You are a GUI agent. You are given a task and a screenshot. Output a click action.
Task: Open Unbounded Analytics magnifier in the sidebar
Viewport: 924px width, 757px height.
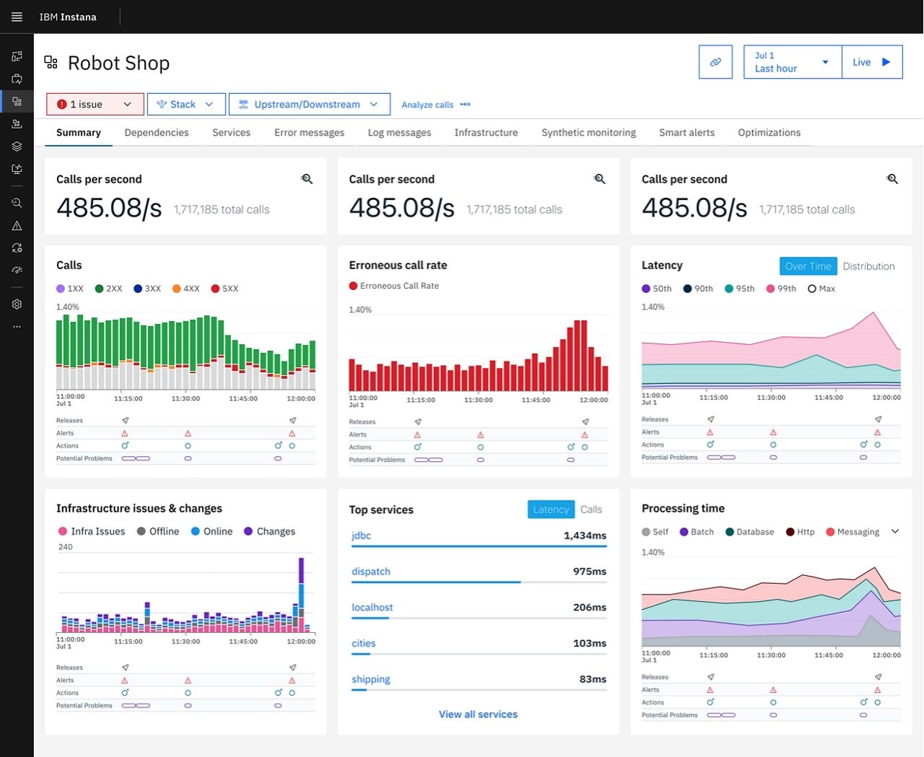(17, 203)
